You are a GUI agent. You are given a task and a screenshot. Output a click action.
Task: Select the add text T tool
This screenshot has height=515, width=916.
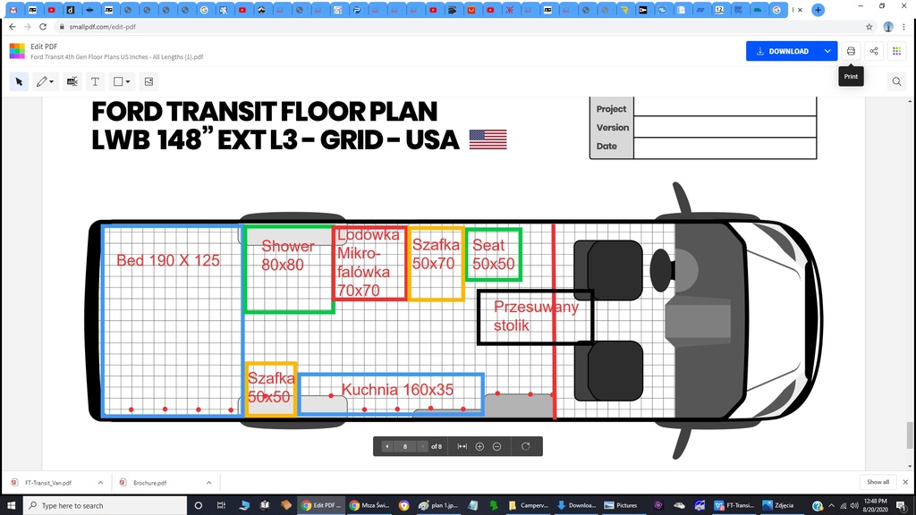pos(95,81)
